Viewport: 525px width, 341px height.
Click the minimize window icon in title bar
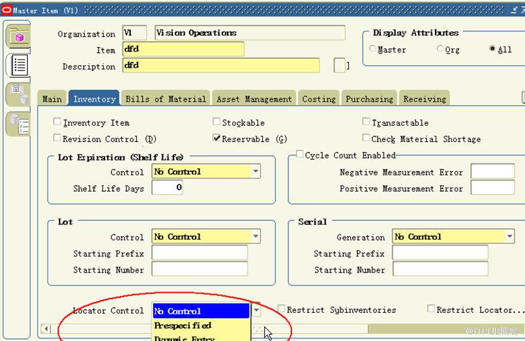(x=515, y=10)
